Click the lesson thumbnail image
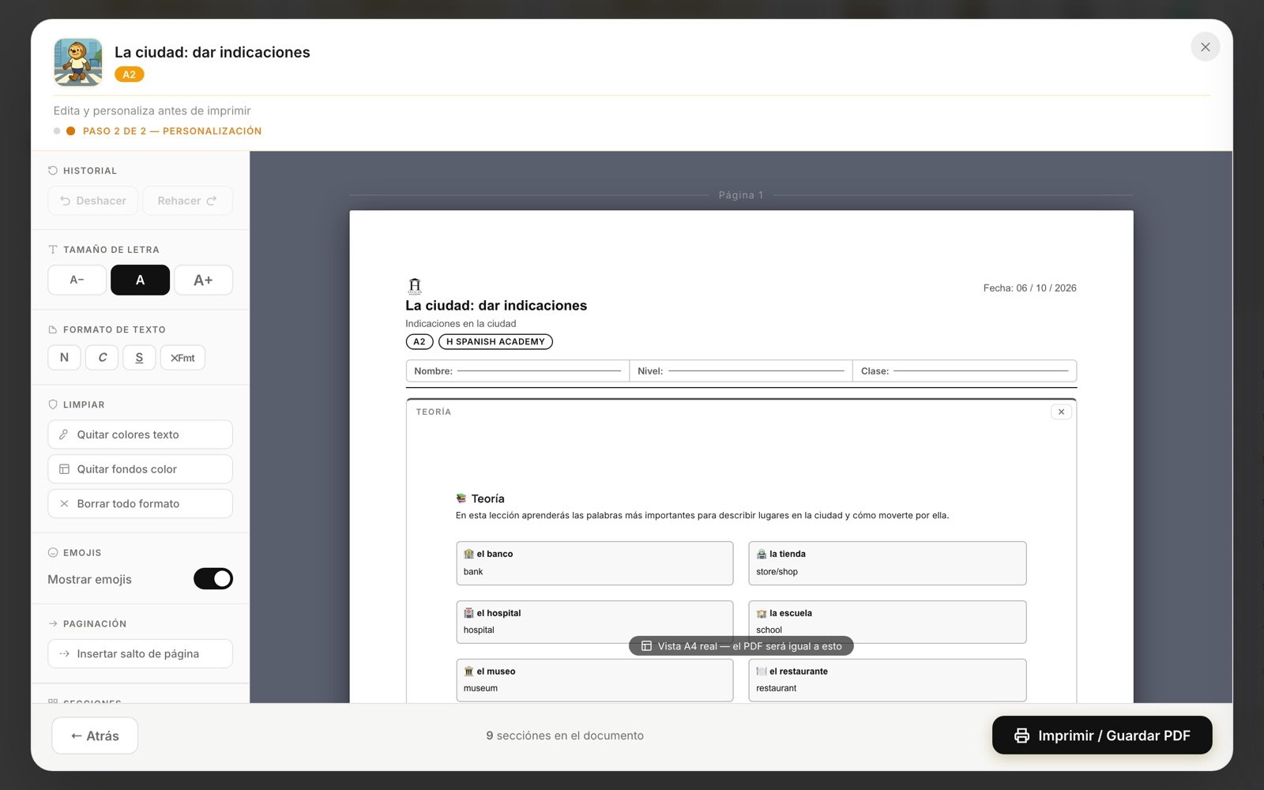Image resolution: width=1264 pixels, height=790 pixels. click(78, 62)
